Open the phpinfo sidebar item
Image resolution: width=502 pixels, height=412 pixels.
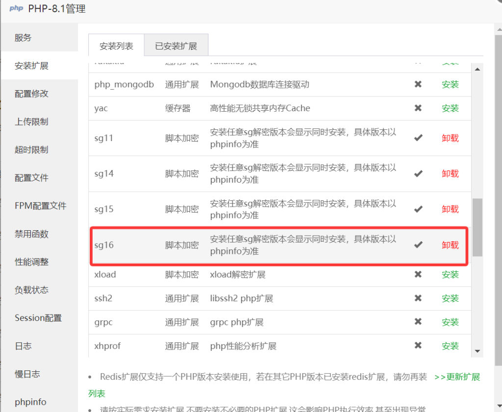point(30,402)
